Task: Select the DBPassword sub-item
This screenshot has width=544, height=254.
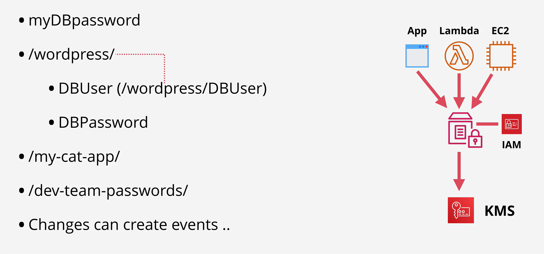Action: tap(103, 123)
